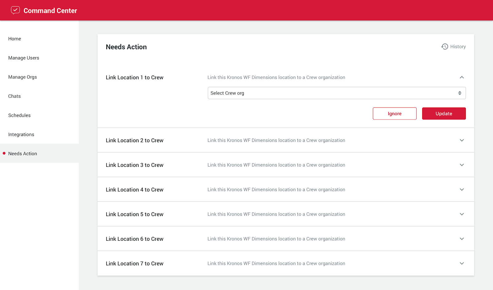Open Manage Orgs in sidebar
This screenshot has height=290, width=493.
point(22,77)
